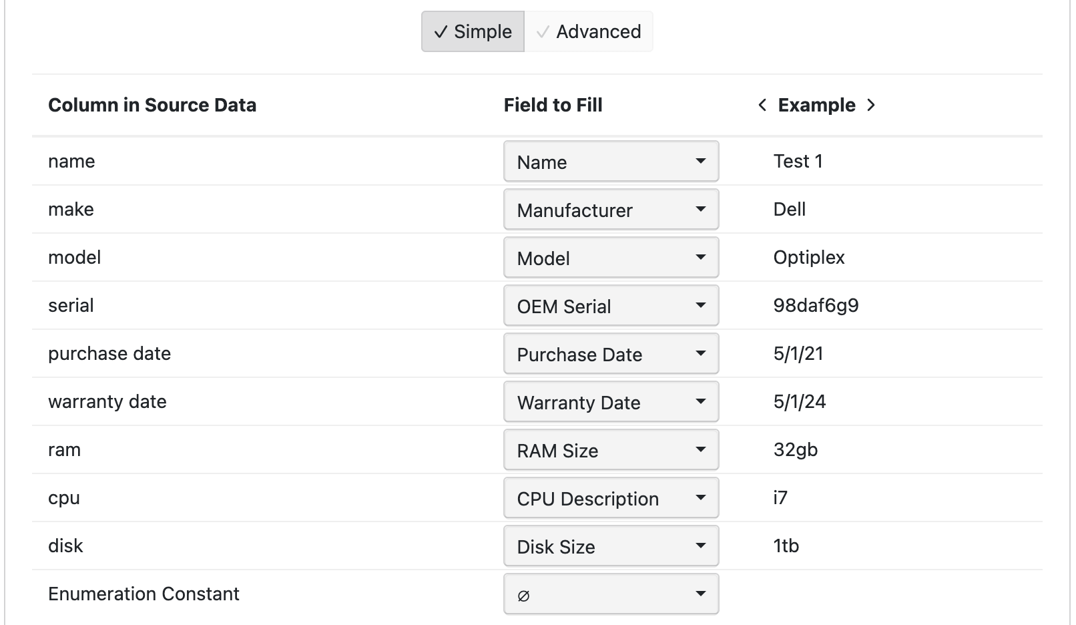
Task: Select the Simple mapping mode
Action: (x=471, y=31)
